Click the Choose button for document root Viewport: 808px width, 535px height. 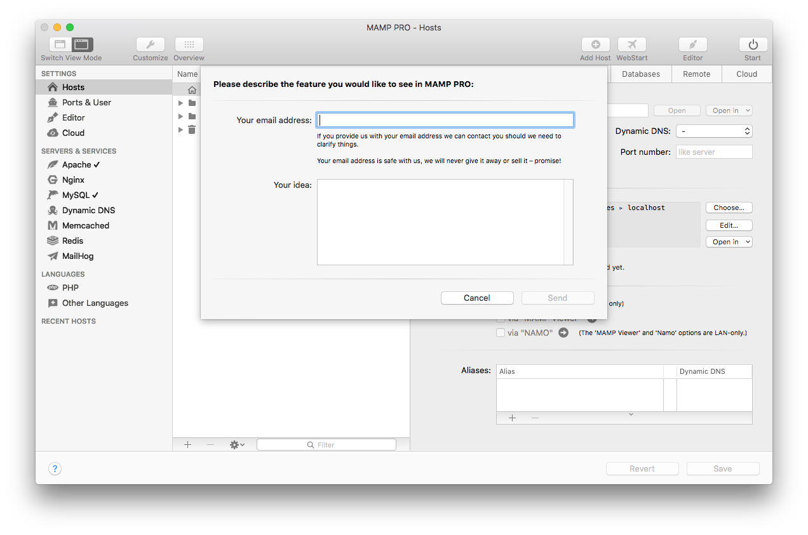(729, 207)
